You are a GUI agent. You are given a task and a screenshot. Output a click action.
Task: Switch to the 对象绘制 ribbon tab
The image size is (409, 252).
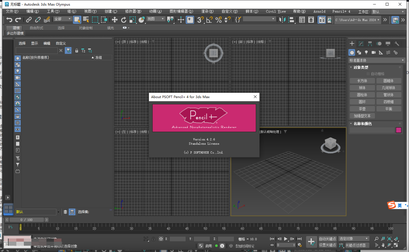pos(86,28)
